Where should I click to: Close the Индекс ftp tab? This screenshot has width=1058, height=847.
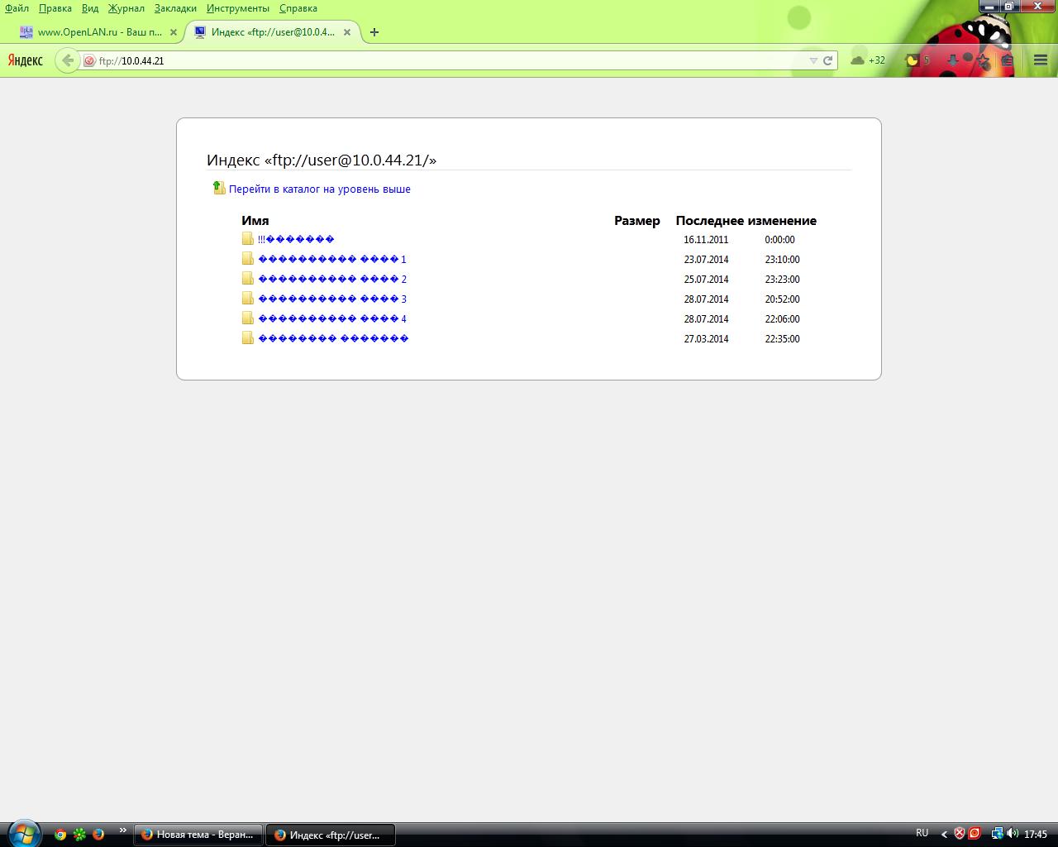(347, 32)
